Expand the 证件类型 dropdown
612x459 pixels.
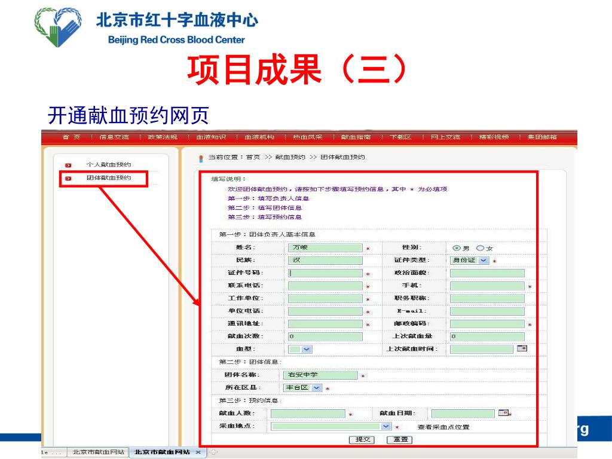pyautogui.click(x=484, y=261)
